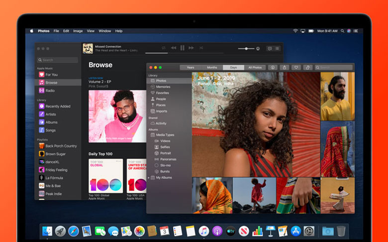Adjust the Music volume slider
The image size is (388, 242).
(246, 49)
